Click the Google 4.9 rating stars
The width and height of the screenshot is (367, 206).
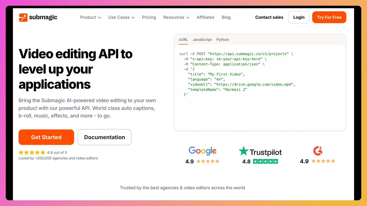[208, 161]
